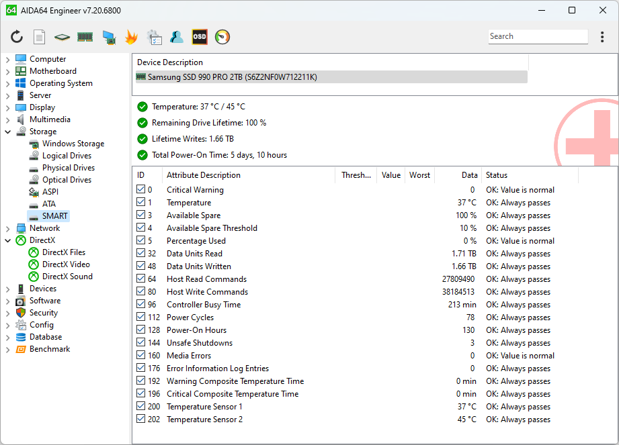The image size is (619, 445).
Task: Launch the flame stability test icon
Action: (x=131, y=37)
